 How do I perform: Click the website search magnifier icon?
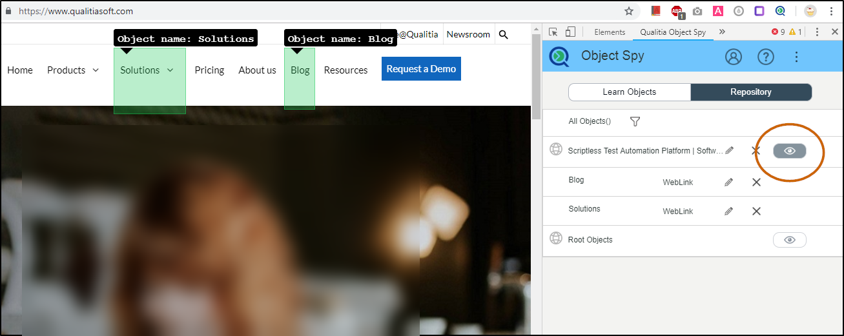coord(504,35)
